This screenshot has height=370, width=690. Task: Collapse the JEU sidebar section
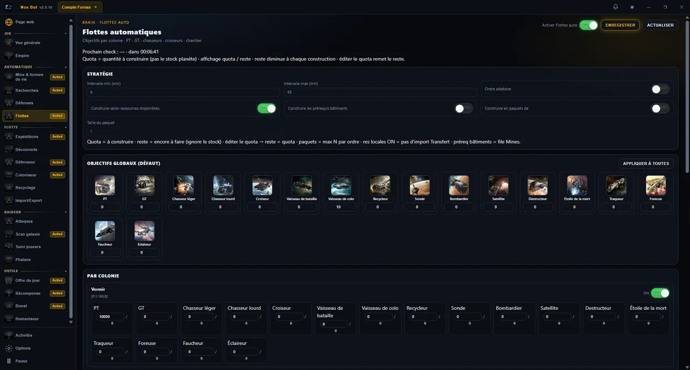66,33
